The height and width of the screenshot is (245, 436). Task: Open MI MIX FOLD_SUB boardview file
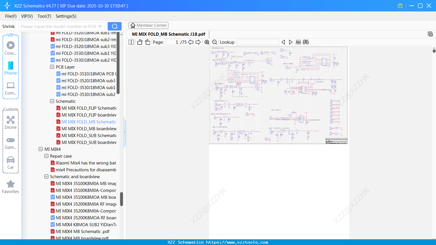point(86,142)
